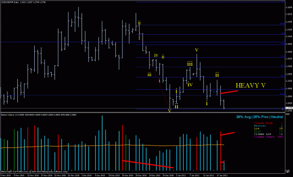Screen dimensions: 293x177
Task: Select the Better Volume 1.4 indicator label
Action: [39, 115]
